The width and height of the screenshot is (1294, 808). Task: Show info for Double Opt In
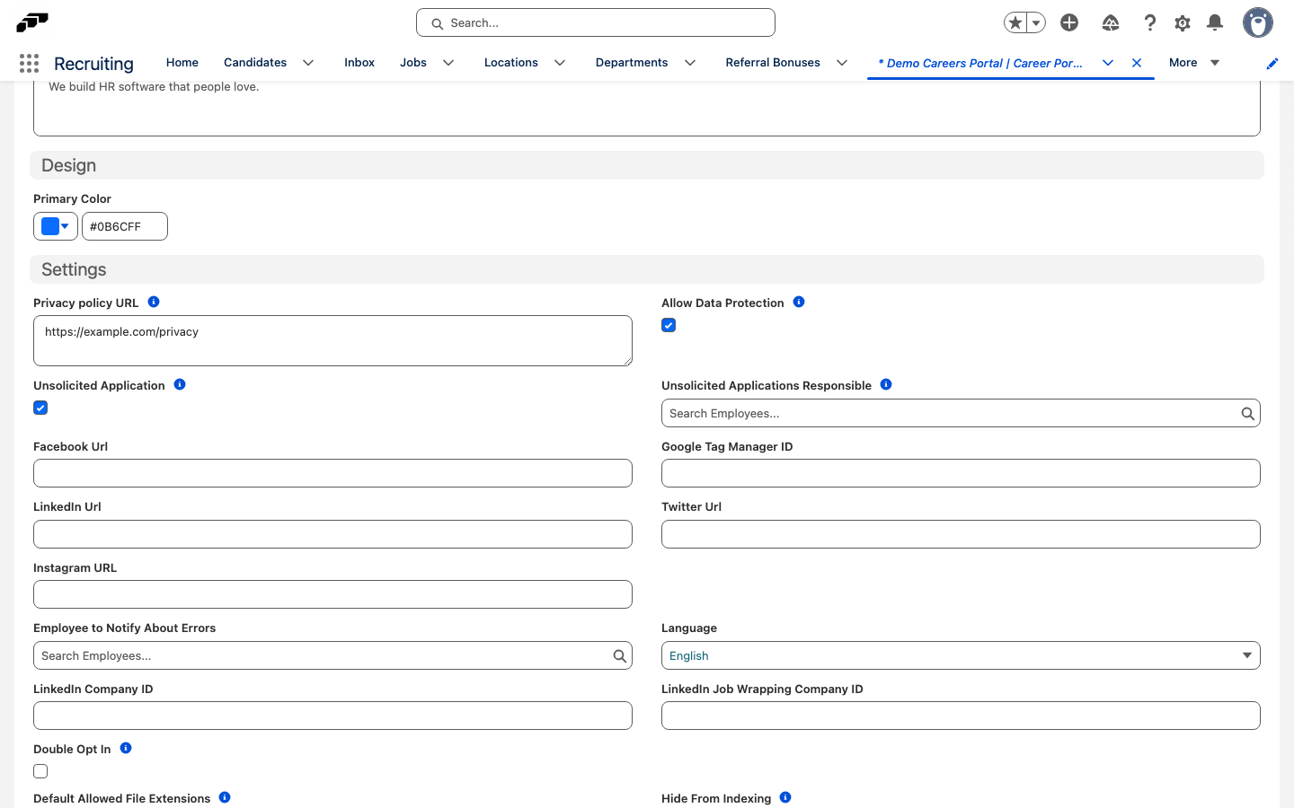point(126,748)
